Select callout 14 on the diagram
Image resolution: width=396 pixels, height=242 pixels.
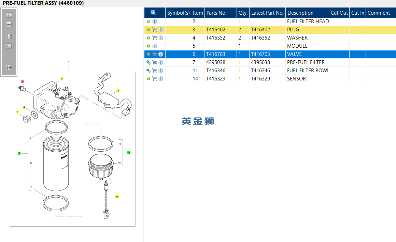click(x=117, y=197)
